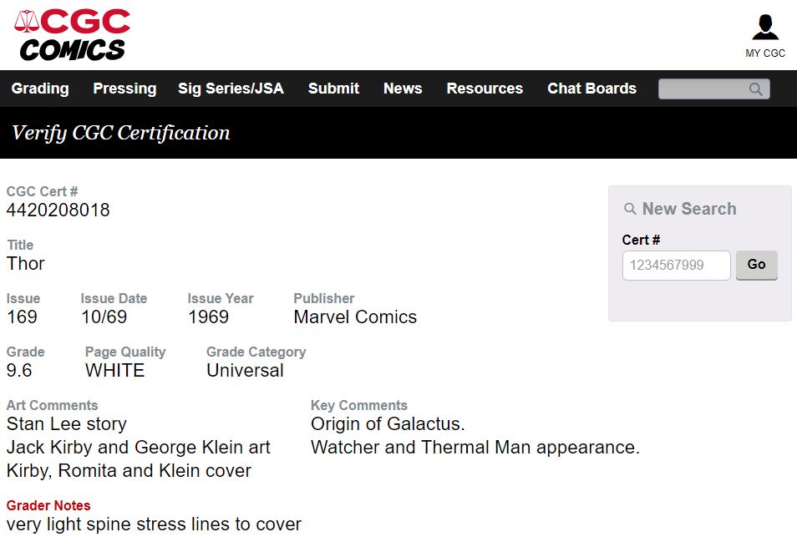Viewport: 797px width, 537px height.
Task: Open the MY CGC user silhouette icon
Action: click(x=765, y=27)
